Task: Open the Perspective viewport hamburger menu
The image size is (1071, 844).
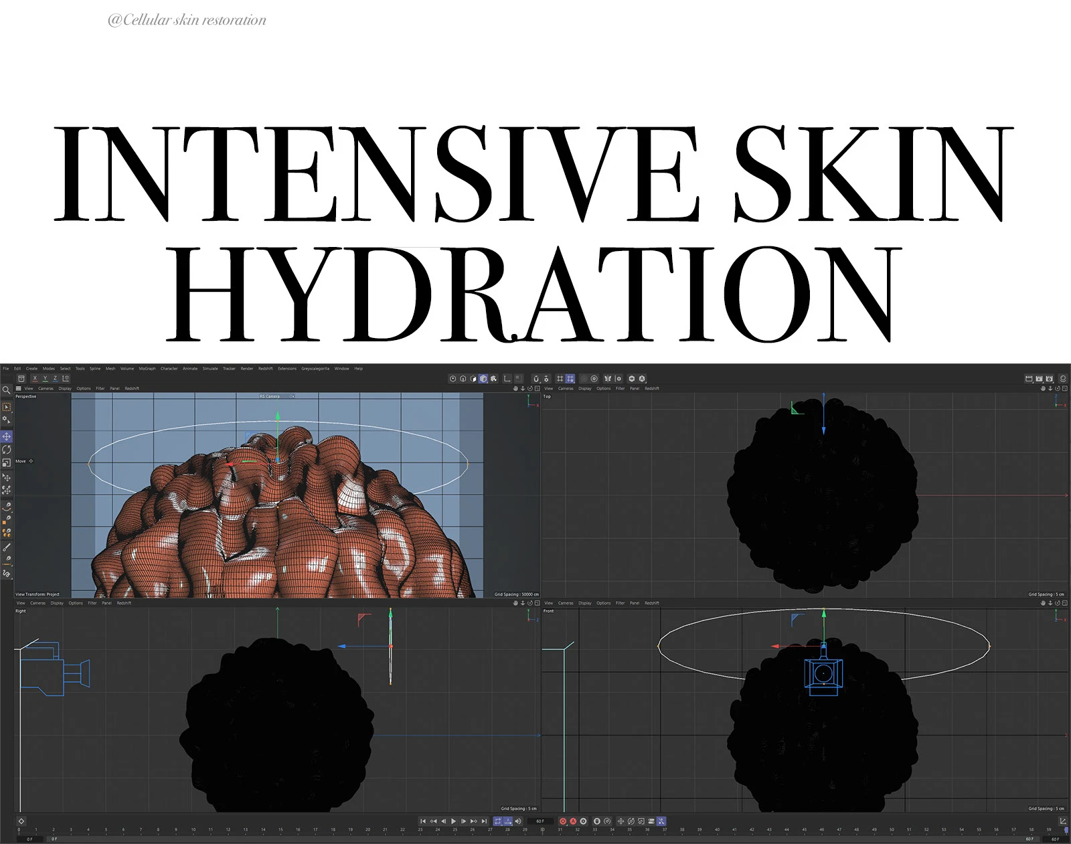Action: 19,388
